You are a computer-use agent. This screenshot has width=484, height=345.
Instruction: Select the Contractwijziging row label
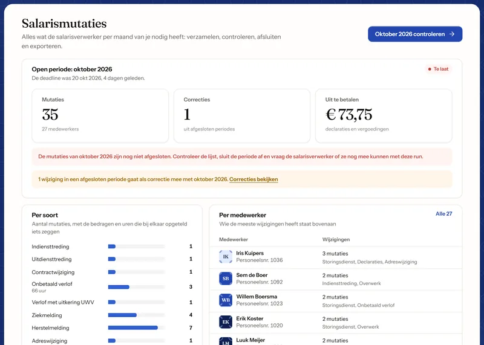(53, 272)
